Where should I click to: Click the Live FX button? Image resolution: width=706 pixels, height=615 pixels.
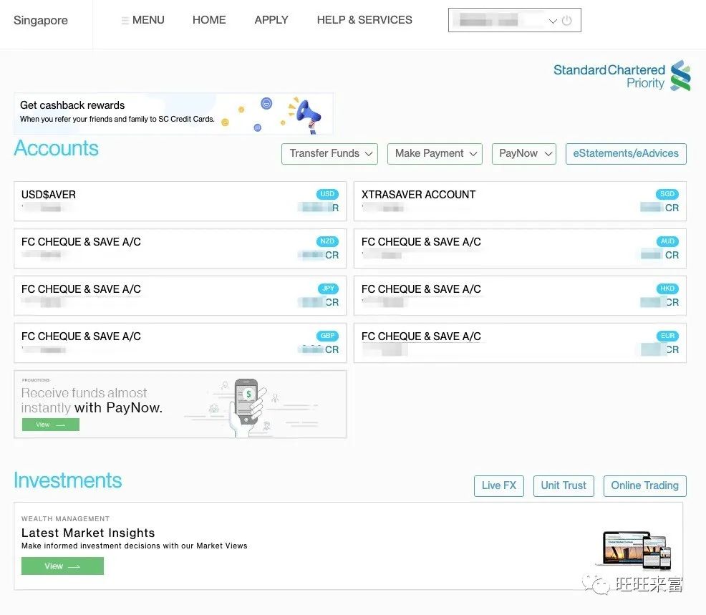pos(499,486)
